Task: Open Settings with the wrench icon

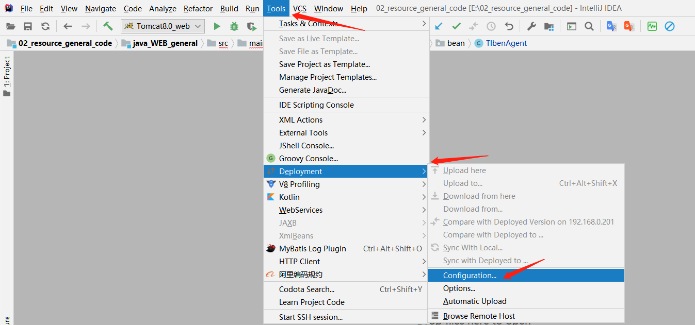Action: (x=531, y=26)
